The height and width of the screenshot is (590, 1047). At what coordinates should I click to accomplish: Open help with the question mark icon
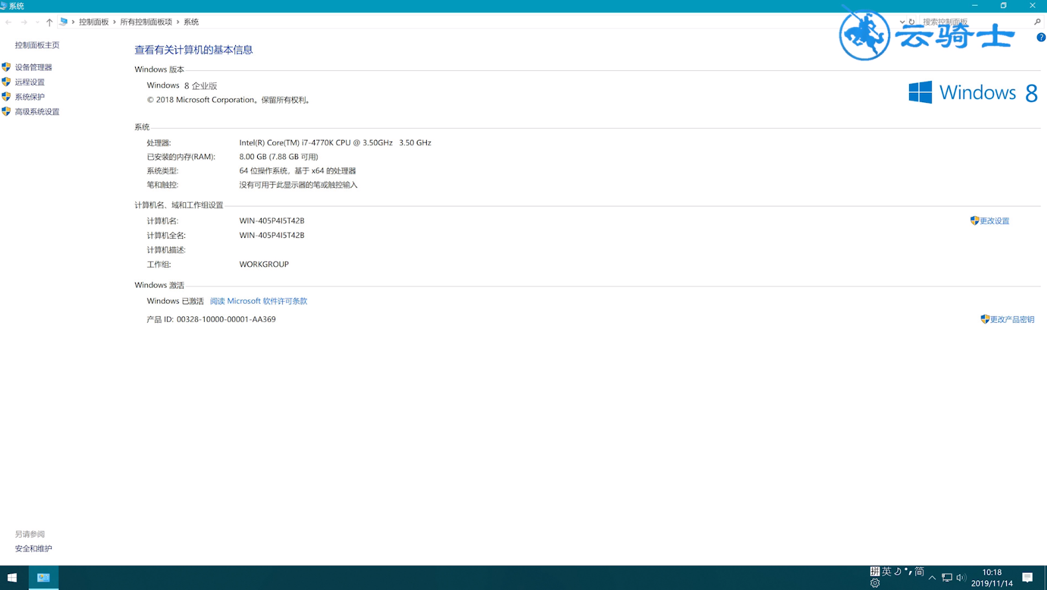coord(1041,37)
